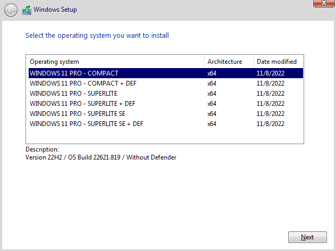336x251 pixels.
Task: Click the x64 cell in the highlighted COMPACT row
Action: pos(212,73)
